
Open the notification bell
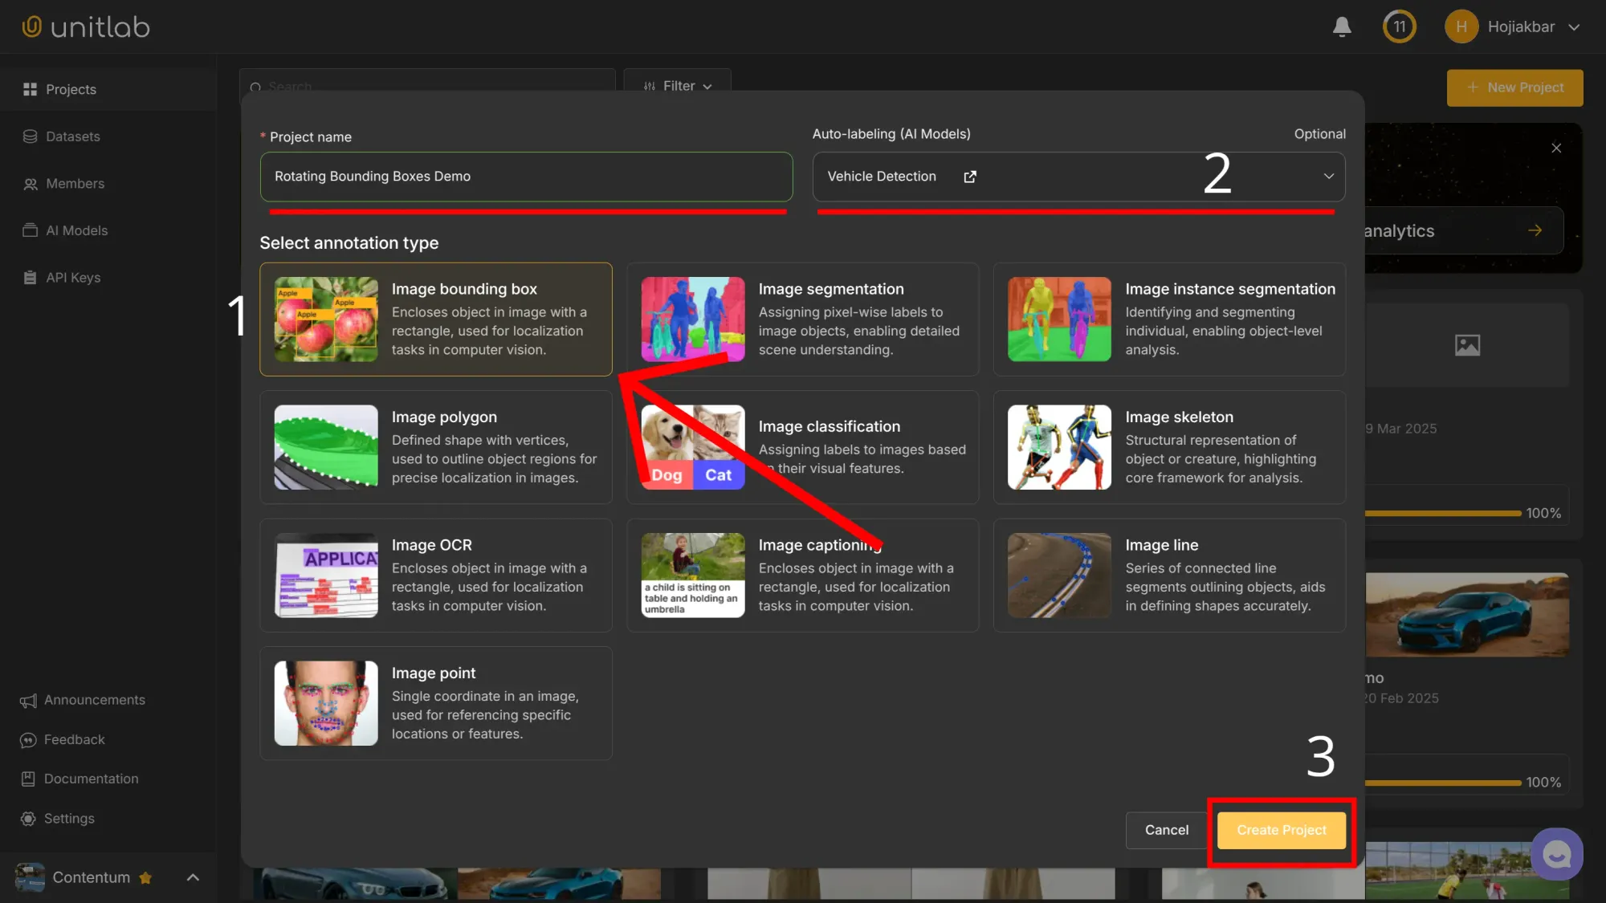[1341, 26]
